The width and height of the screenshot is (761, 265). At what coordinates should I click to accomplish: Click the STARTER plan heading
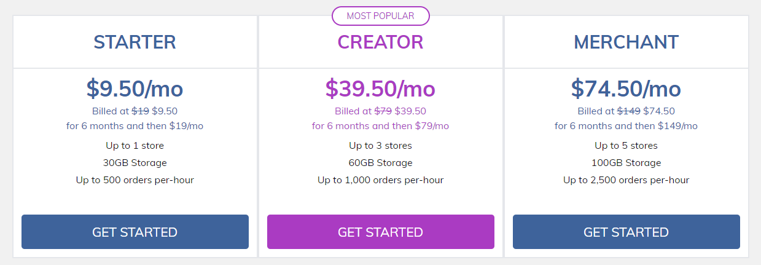pos(135,42)
